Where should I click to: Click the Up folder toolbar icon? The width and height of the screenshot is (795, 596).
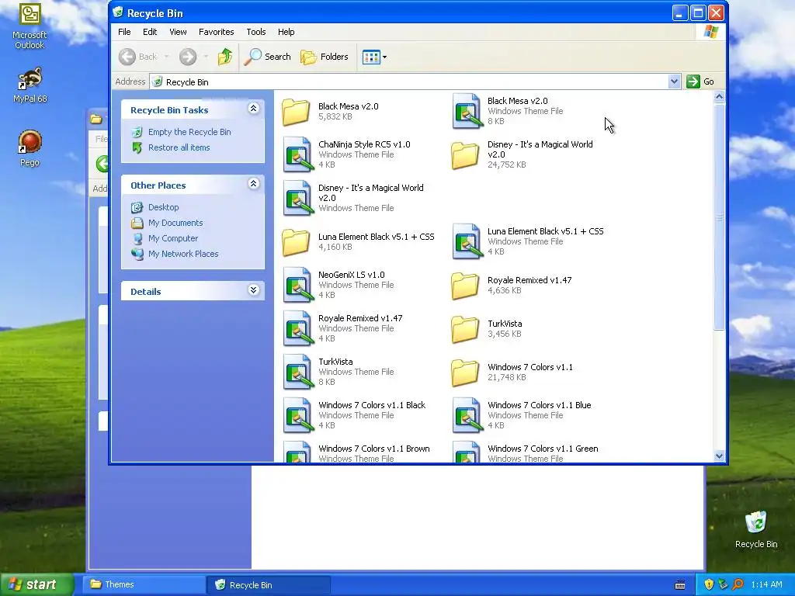click(x=224, y=57)
